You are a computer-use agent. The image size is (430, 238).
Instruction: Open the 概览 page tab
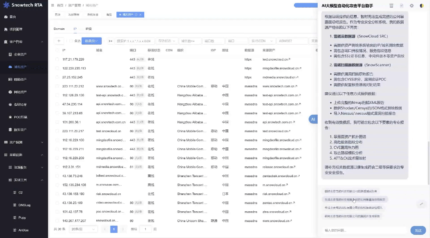click(x=109, y=14)
